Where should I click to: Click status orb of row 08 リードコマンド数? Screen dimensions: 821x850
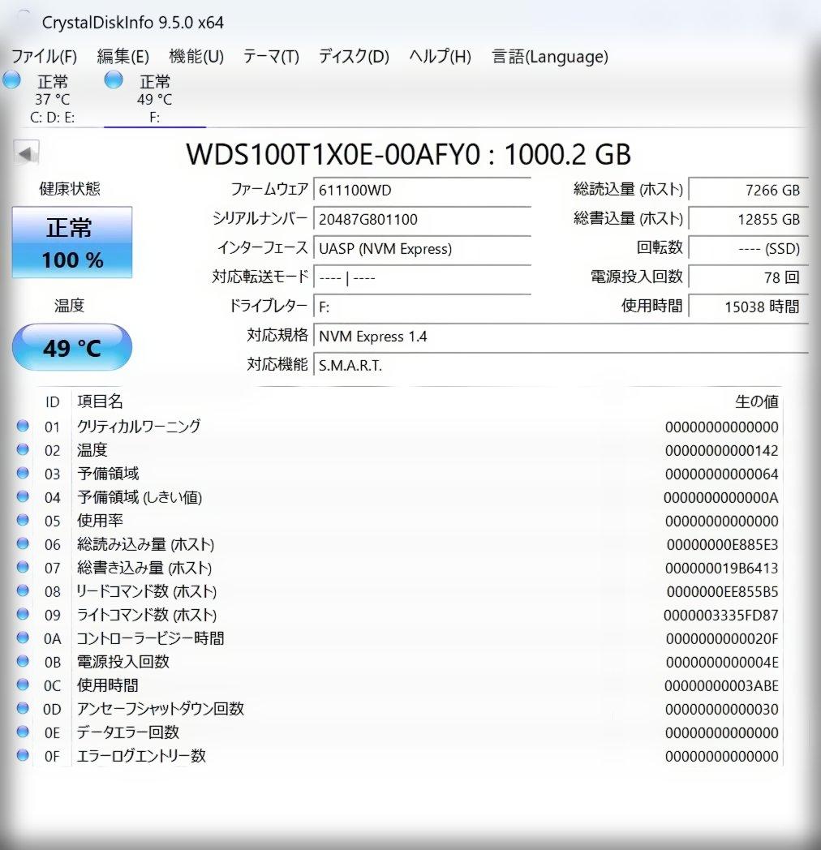pos(23,590)
